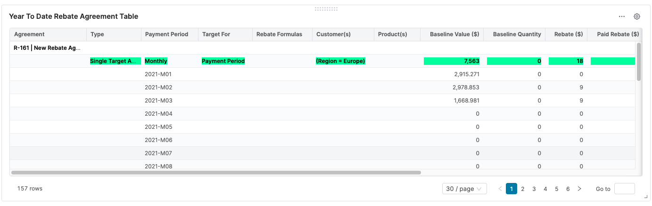Click the vertical scrollbar thumb

[x=639, y=61]
